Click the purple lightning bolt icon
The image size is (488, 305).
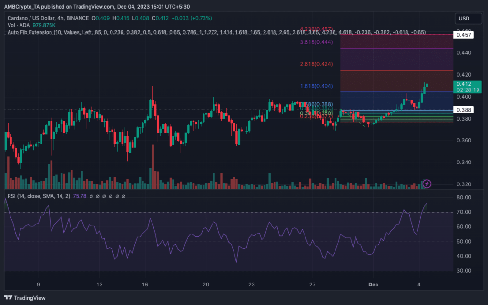tap(427, 183)
